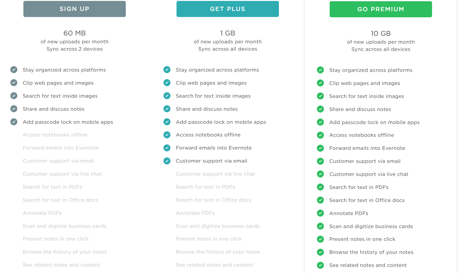Select Access notebooks offline checkmark in Plus column

coord(167,135)
